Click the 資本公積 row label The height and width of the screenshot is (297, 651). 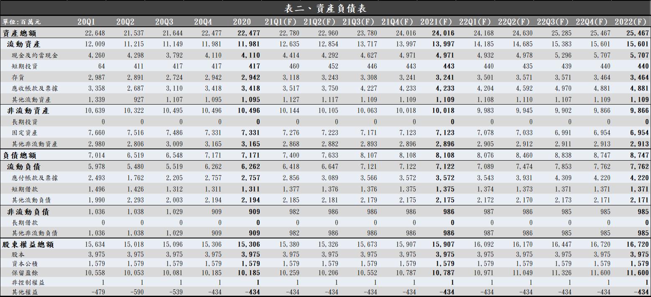pyautogui.click(x=25, y=264)
